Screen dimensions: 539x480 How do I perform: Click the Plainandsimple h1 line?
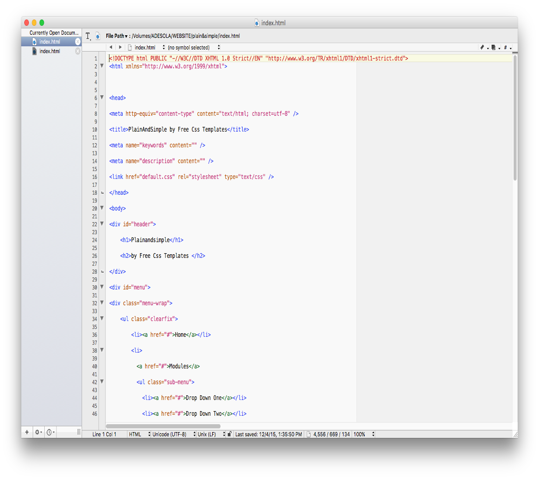click(152, 240)
